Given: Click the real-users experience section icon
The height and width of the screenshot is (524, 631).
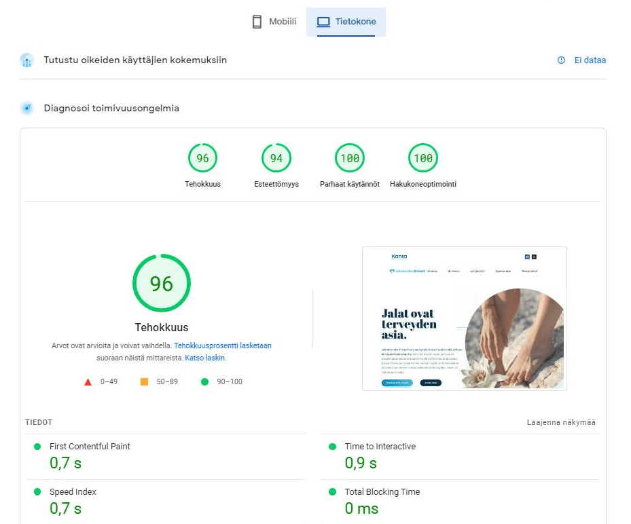Looking at the screenshot, I should point(27,60).
